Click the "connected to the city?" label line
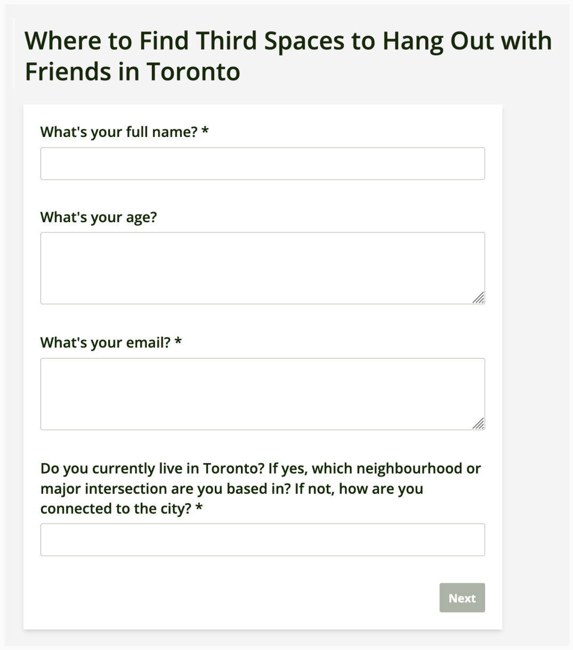The height and width of the screenshot is (650, 573). pyautogui.click(x=116, y=509)
